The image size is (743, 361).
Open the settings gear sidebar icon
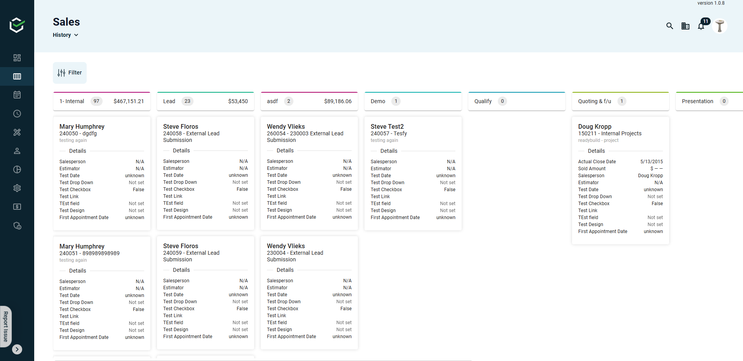(17, 188)
